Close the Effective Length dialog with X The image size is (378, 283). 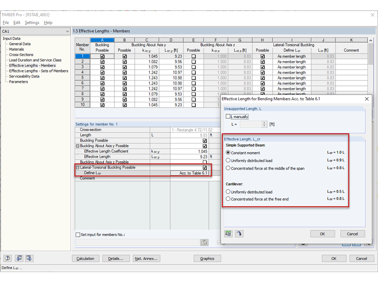tap(367, 99)
